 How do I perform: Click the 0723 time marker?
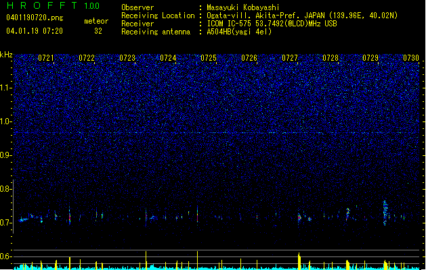127,58
